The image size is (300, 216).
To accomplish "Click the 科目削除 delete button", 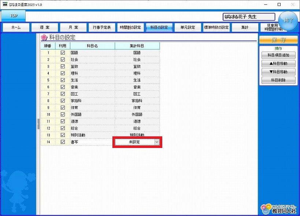I will click(x=278, y=80).
